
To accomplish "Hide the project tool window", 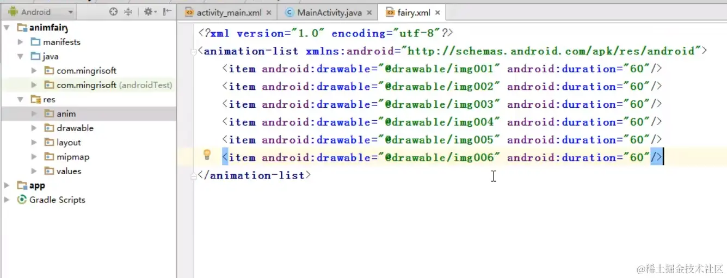I will click(167, 11).
